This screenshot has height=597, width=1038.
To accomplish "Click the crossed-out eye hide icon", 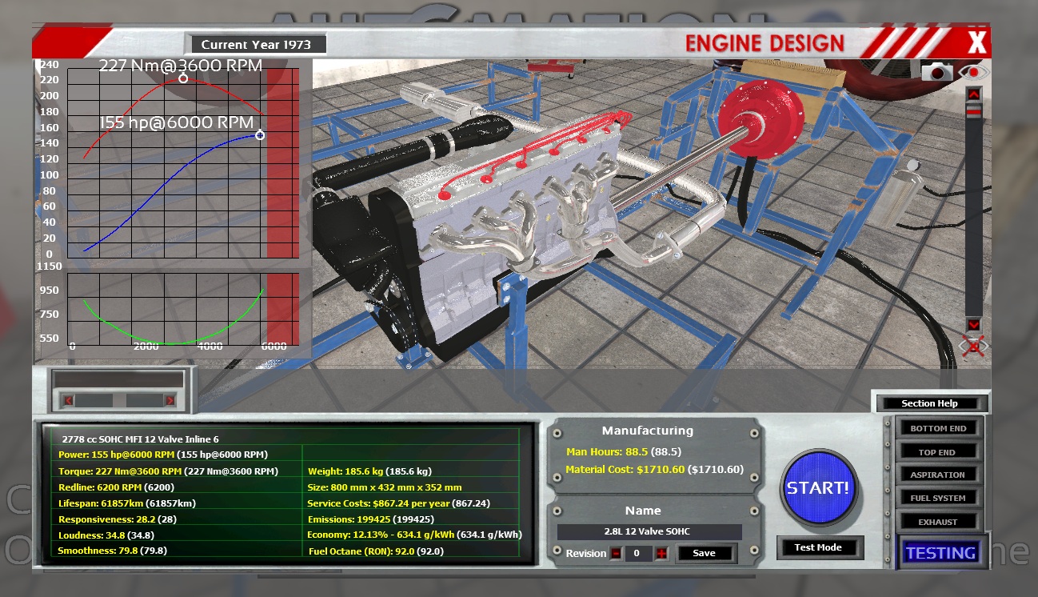I will pos(974,347).
